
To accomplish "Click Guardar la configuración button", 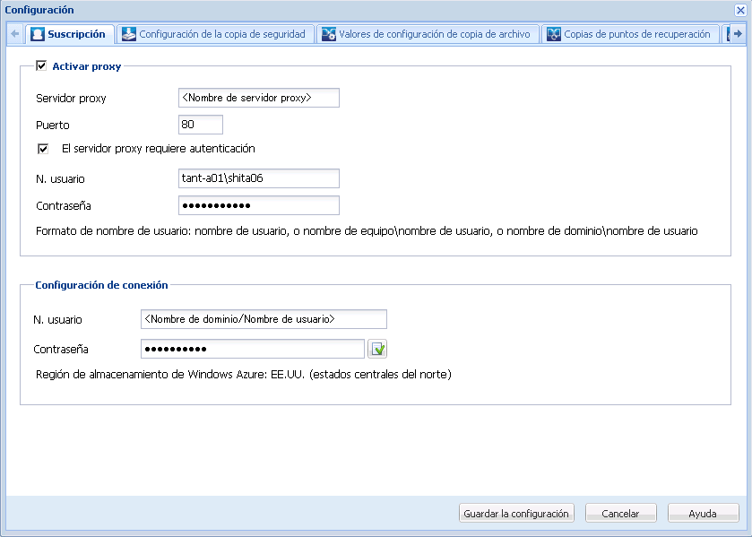I will [x=516, y=513].
